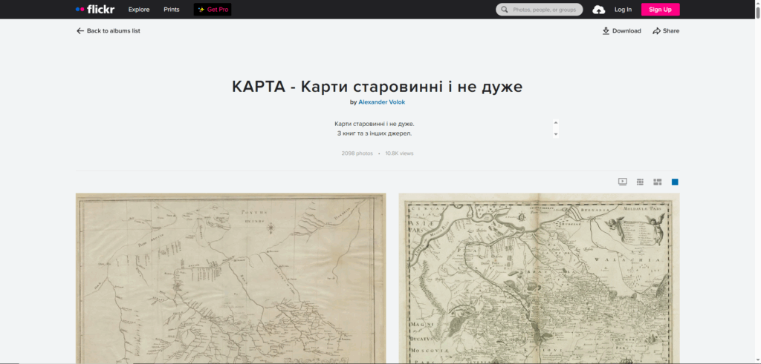The height and width of the screenshot is (364, 761).
Task: Switch to square grid thumbnail view
Action: [640, 182]
